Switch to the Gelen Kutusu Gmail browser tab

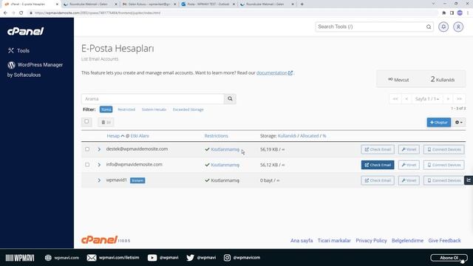(x=149, y=4)
